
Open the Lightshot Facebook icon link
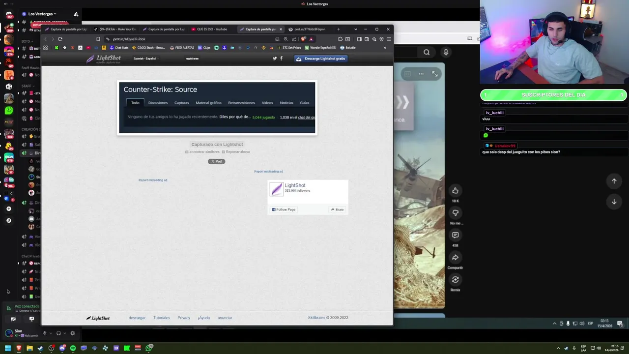pyautogui.click(x=281, y=59)
